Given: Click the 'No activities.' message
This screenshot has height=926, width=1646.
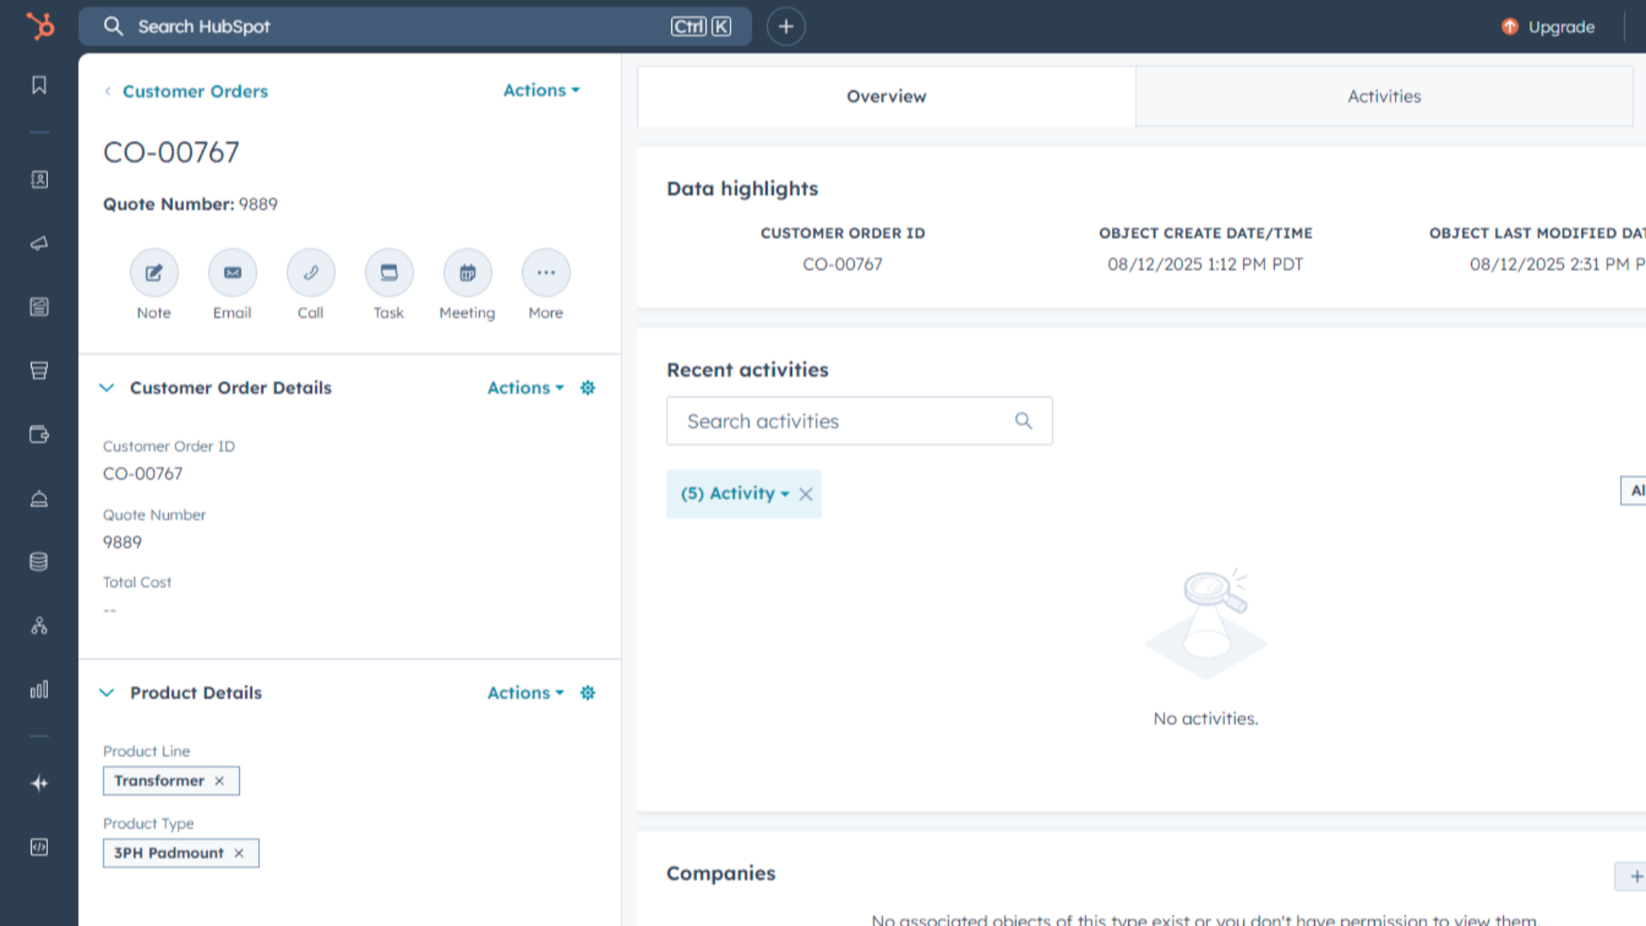Looking at the screenshot, I should [x=1205, y=719].
